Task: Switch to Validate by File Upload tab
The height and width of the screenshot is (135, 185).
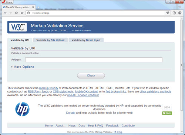Action: 50,40
